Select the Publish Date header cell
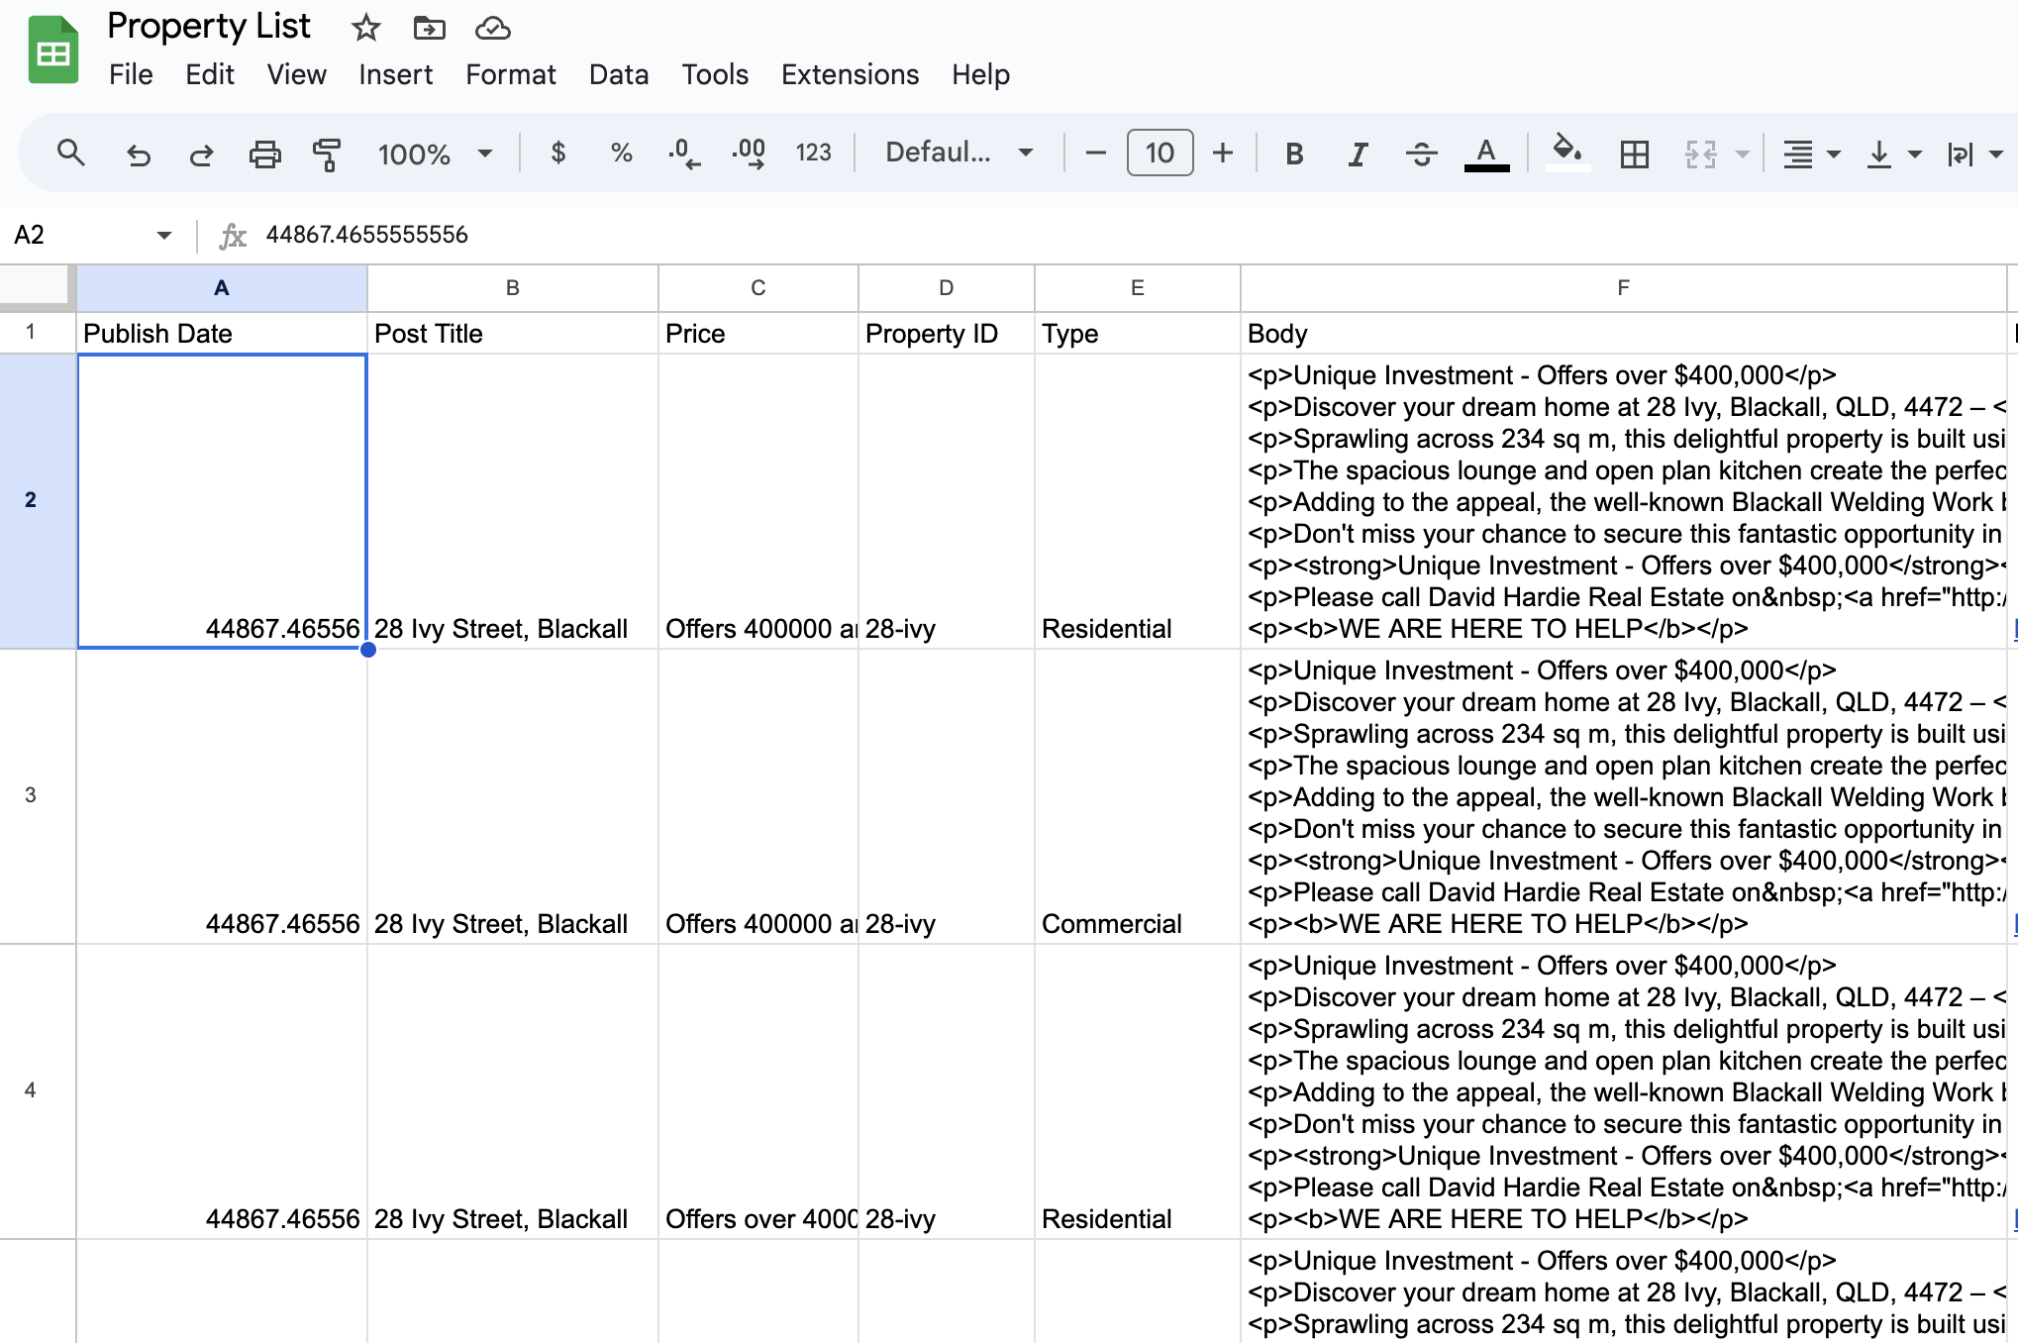 point(222,333)
